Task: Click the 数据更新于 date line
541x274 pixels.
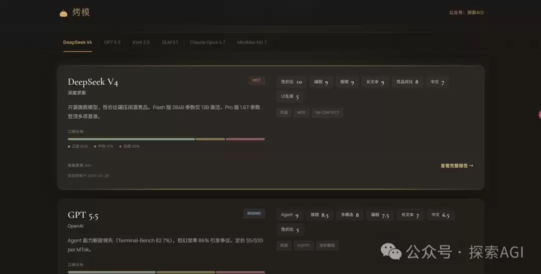Action: tap(88, 176)
